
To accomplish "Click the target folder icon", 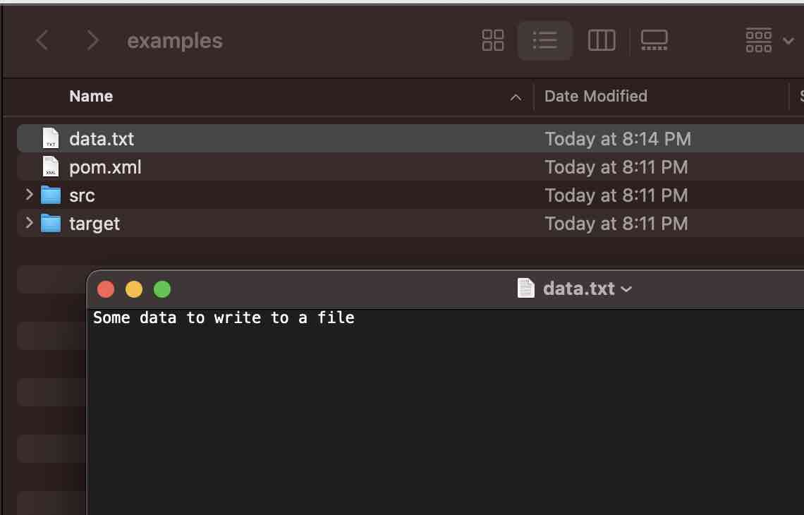I will pyautogui.click(x=51, y=224).
